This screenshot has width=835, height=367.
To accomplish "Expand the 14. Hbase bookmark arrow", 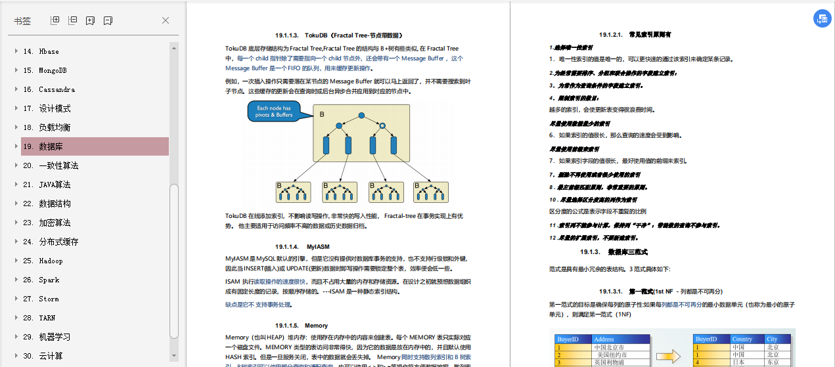I will click(16, 51).
